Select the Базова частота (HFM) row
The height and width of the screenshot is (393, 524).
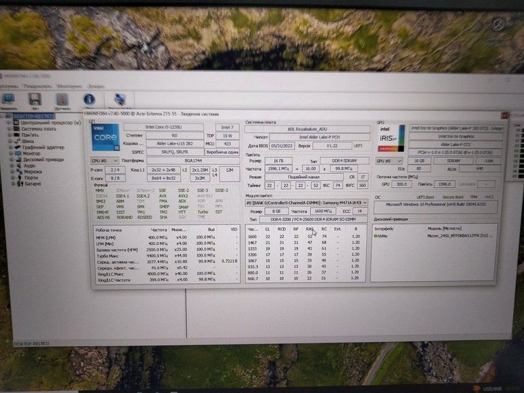(166, 250)
